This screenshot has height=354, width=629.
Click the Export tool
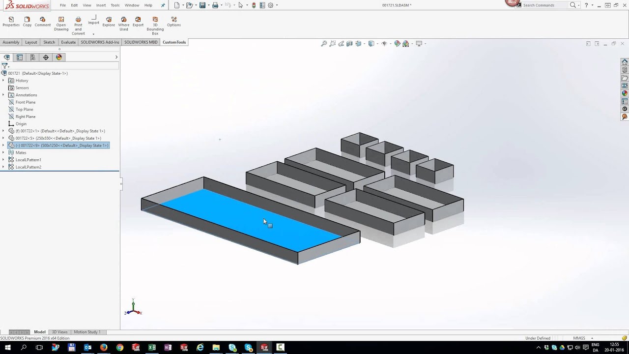[138, 22]
